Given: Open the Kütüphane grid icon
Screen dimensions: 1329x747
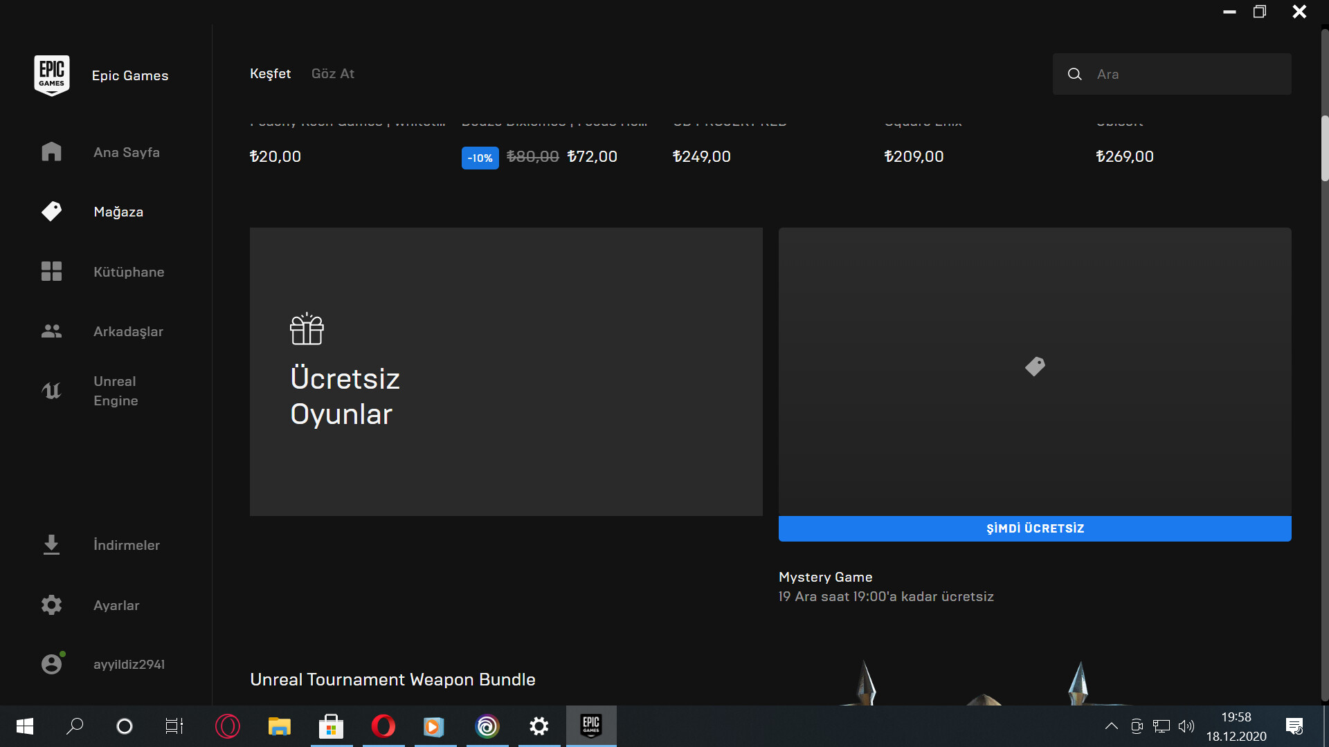Looking at the screenshot, I should [x=51, y=271].
